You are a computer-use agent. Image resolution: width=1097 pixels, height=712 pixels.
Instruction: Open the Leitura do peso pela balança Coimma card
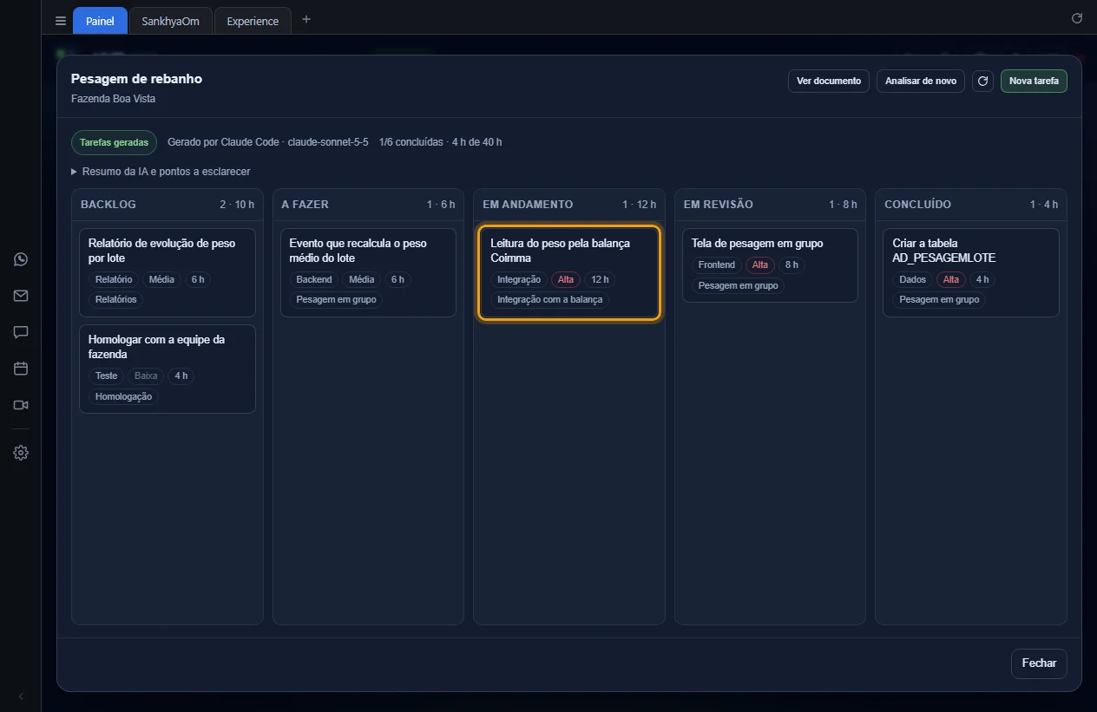[x=569, y=272]
